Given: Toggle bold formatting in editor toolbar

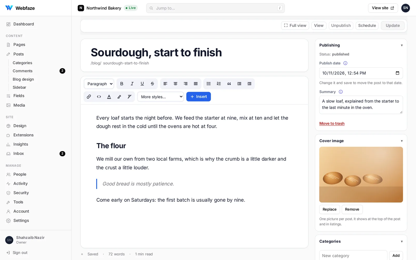Looking at the screenshot, I should pyautogui.click(x=122, y=84).
